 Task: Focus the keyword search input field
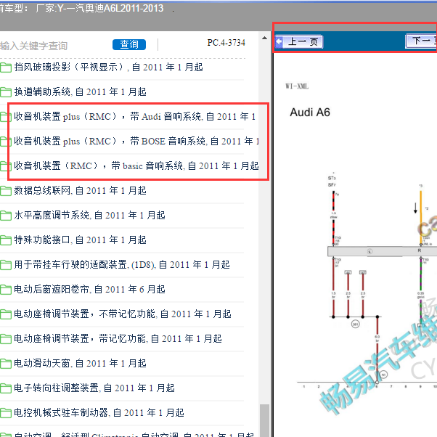coord(54,46)
